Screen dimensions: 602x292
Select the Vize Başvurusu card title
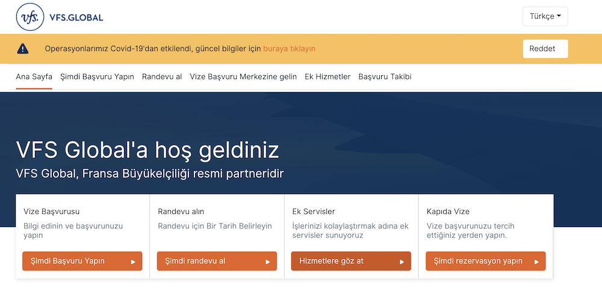[51, 211]
